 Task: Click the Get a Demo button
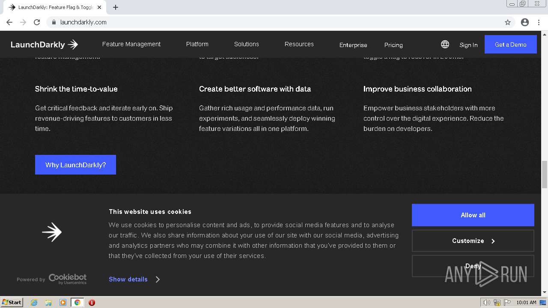[510, 44]
